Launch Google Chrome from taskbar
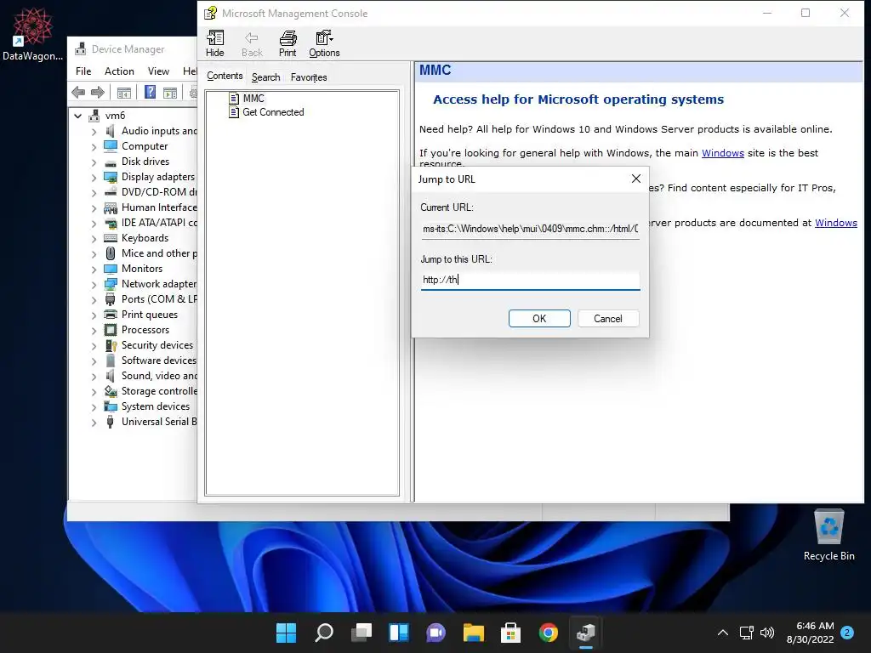871x653 pixels. point(549,633)
